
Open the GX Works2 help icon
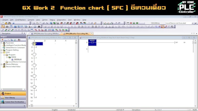(x=13, y=23)
